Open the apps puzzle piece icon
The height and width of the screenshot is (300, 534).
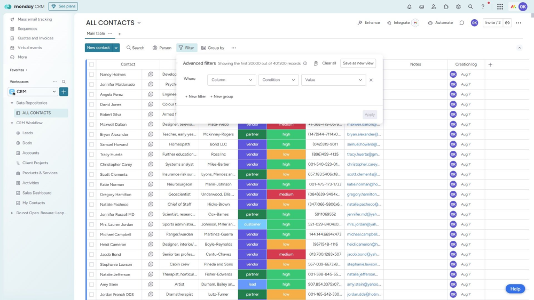coord(446,7)
